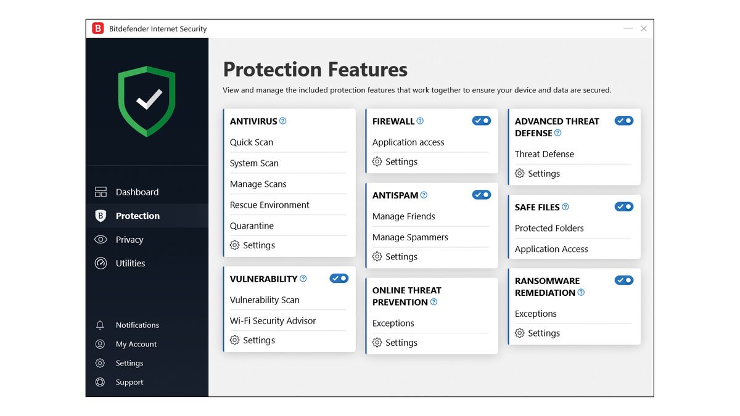
Task: Toggle off Antispam protection
Action: [482, 194]
